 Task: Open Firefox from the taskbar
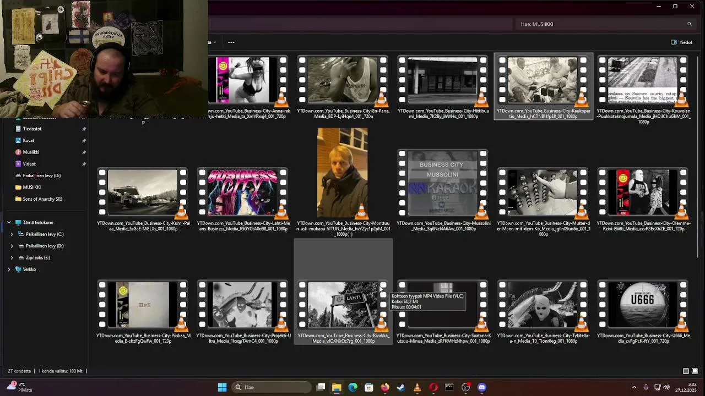point(385,387)
